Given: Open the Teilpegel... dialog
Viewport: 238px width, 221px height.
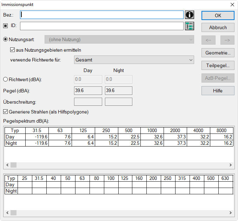Looking at the screenshot, I should click(218, 65).
